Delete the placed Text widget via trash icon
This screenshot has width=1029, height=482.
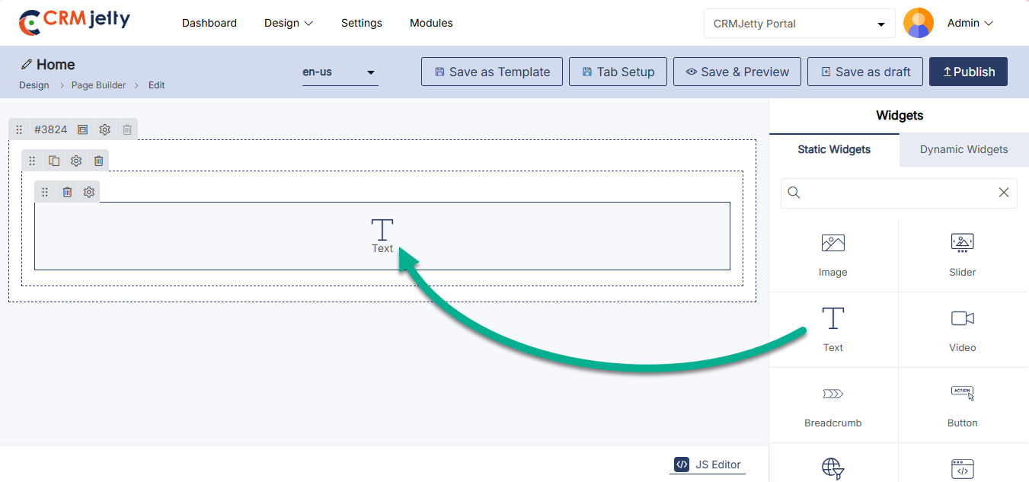tap(67, 192)
